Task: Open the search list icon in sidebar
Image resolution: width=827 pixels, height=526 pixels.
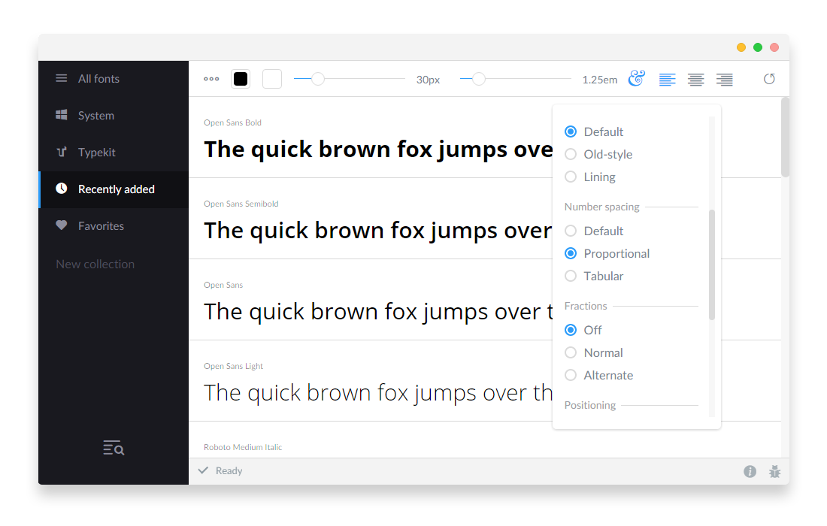Action: click(x=114, y=448)
